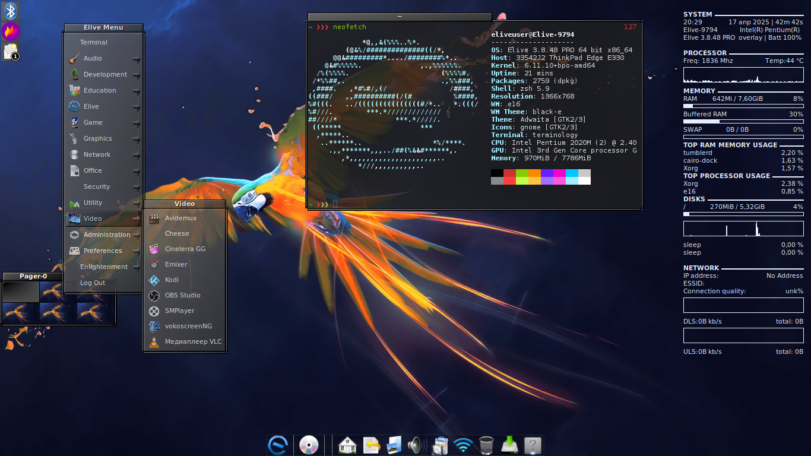The height and width of the screenshot is (456, 811).
Task: Open the question mark help icon in the dock
Action: (x=533, y=445)
